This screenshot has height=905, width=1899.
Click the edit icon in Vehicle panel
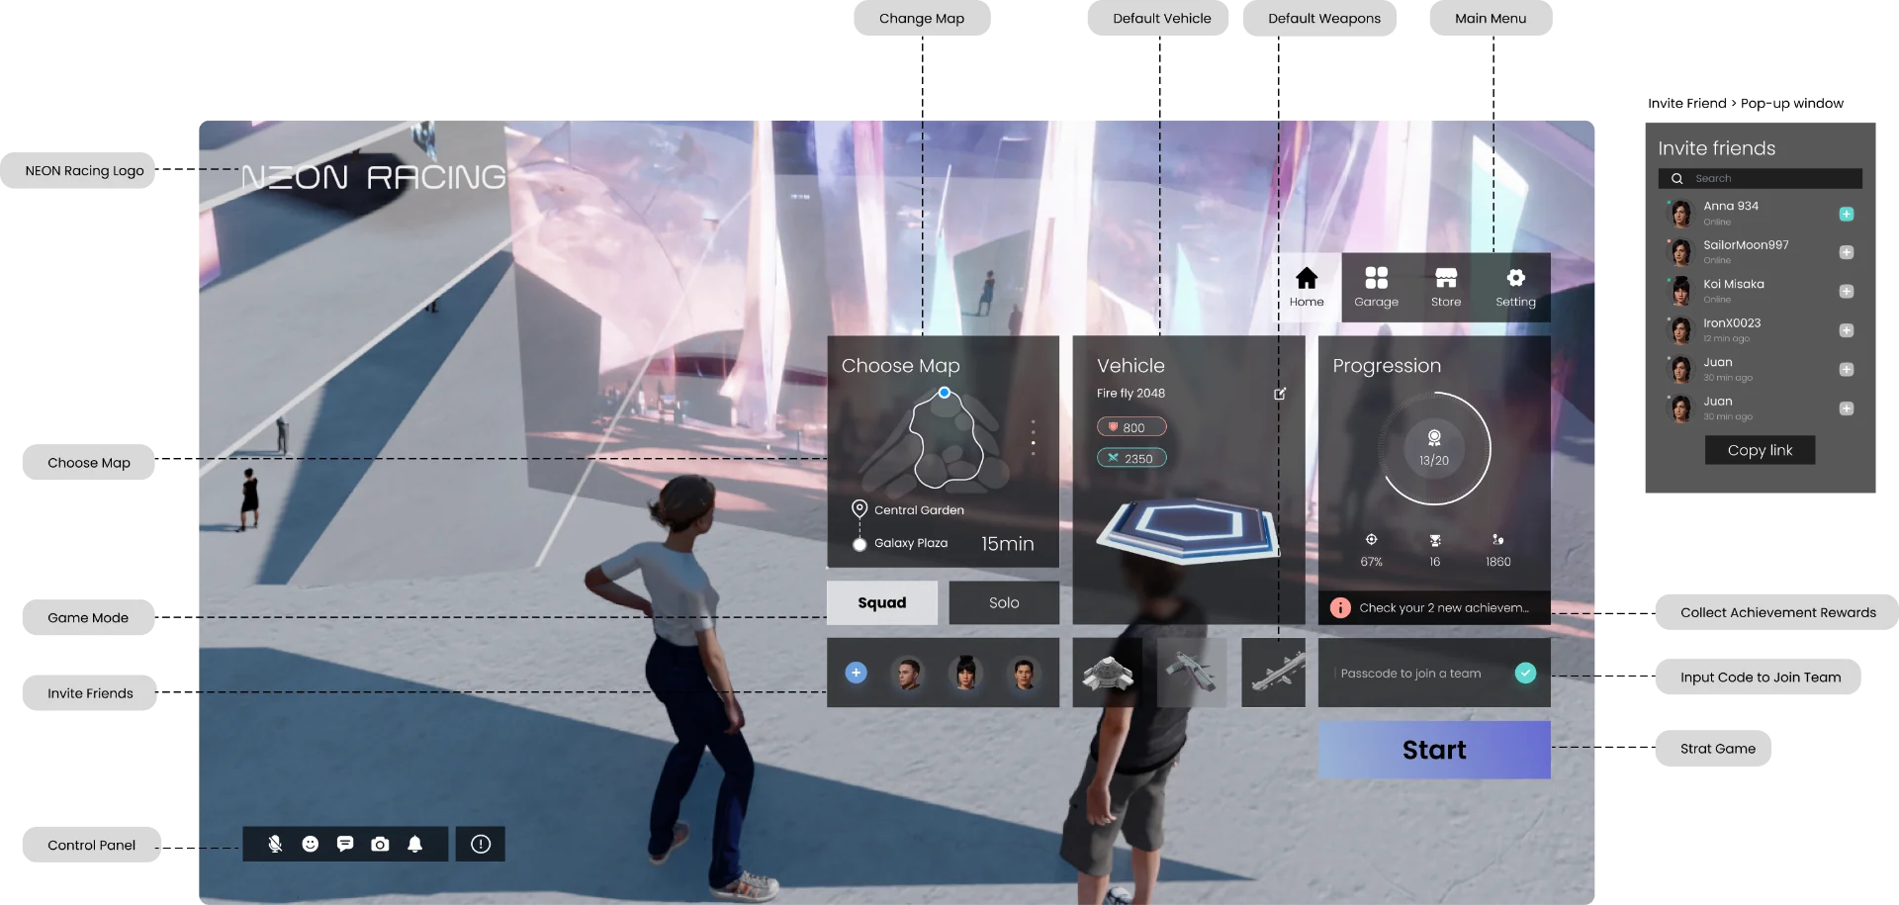(x=1280, y=394)
